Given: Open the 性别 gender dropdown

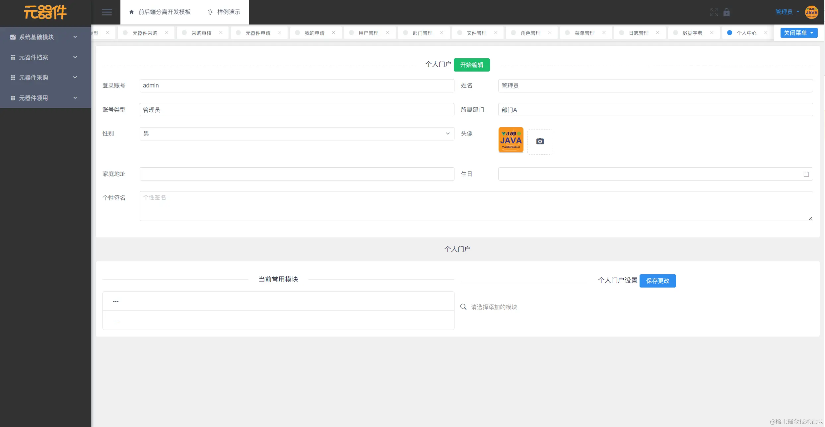Looking at the screenshot, I should 297,134.
